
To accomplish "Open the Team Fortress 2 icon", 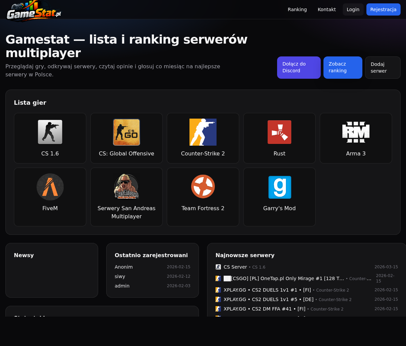I will (203, 187).
